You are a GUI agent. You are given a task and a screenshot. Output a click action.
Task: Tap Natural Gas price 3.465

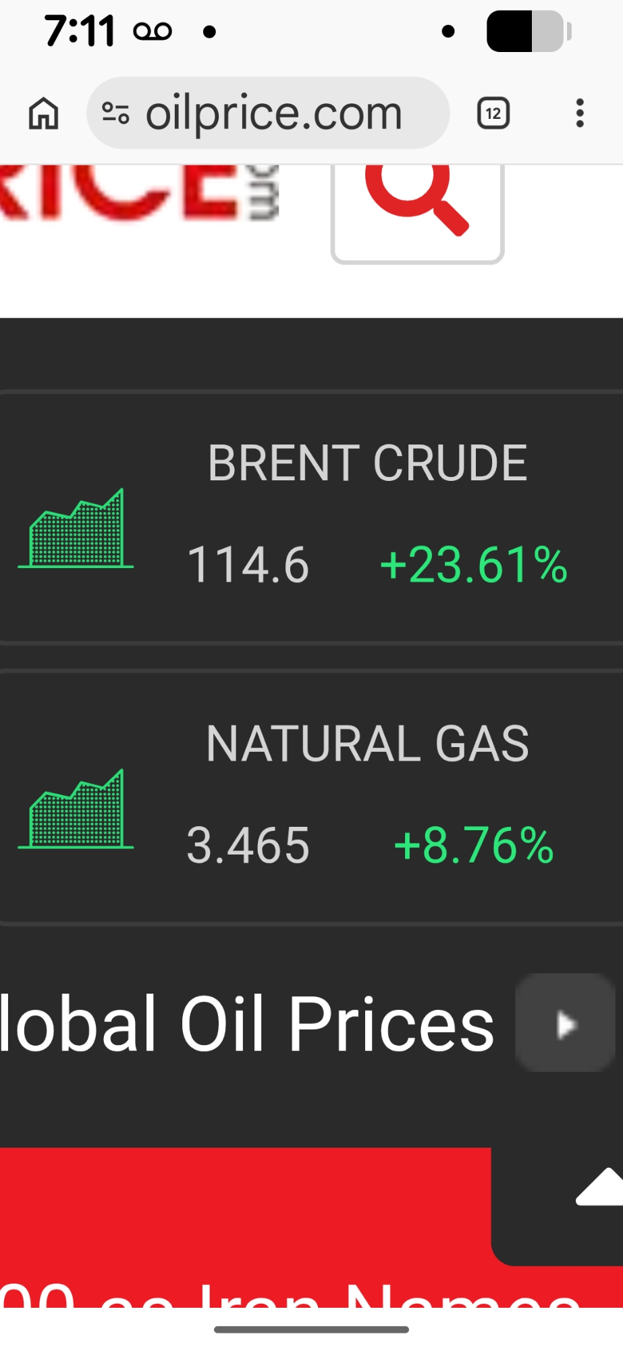click(x=248, y=845)
